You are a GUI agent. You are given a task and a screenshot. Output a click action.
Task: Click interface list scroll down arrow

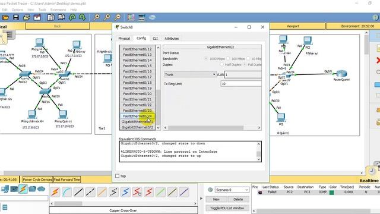pos(159,128)
